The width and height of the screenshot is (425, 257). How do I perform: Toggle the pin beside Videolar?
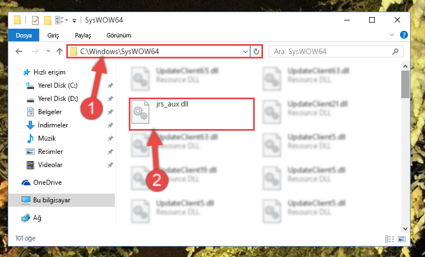coord(111,165)
